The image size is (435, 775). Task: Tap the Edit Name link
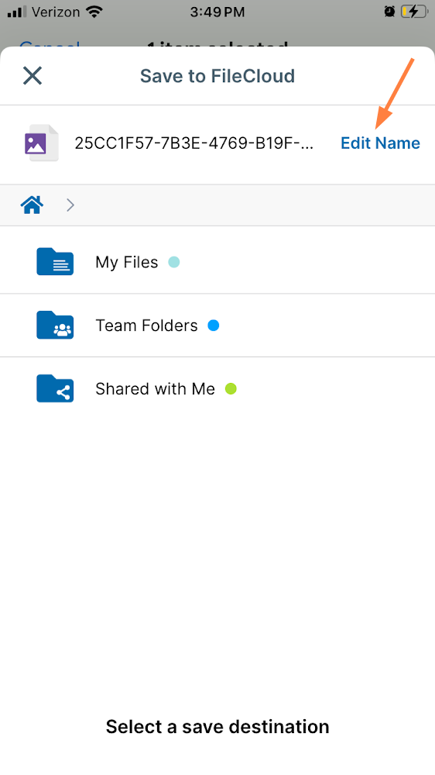(380, 143)
